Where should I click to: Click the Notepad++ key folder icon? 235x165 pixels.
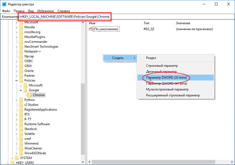click(21, 51)
